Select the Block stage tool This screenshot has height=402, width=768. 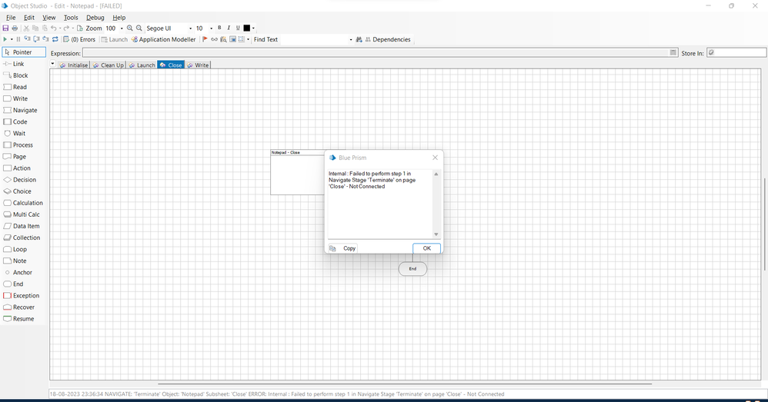(15, 75)
